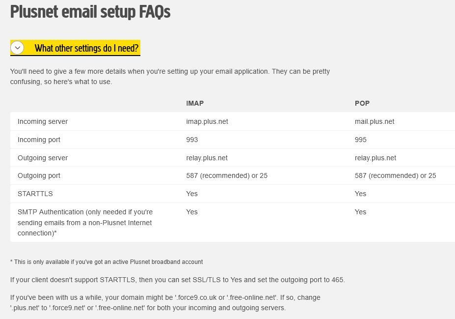Image resolution: width=455 pixels, height=319 pixels.
Task: Click the IMAP incoming port 993
Action: [x=192, y=140]
